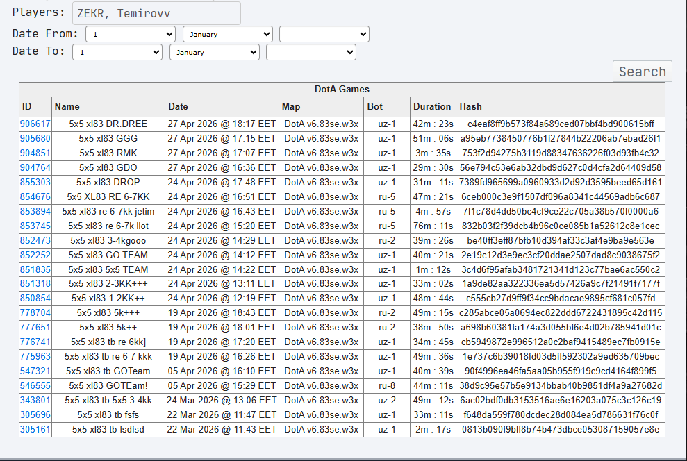Open game ID 852252
The image size is (687, 461).
tap(35, 255)
